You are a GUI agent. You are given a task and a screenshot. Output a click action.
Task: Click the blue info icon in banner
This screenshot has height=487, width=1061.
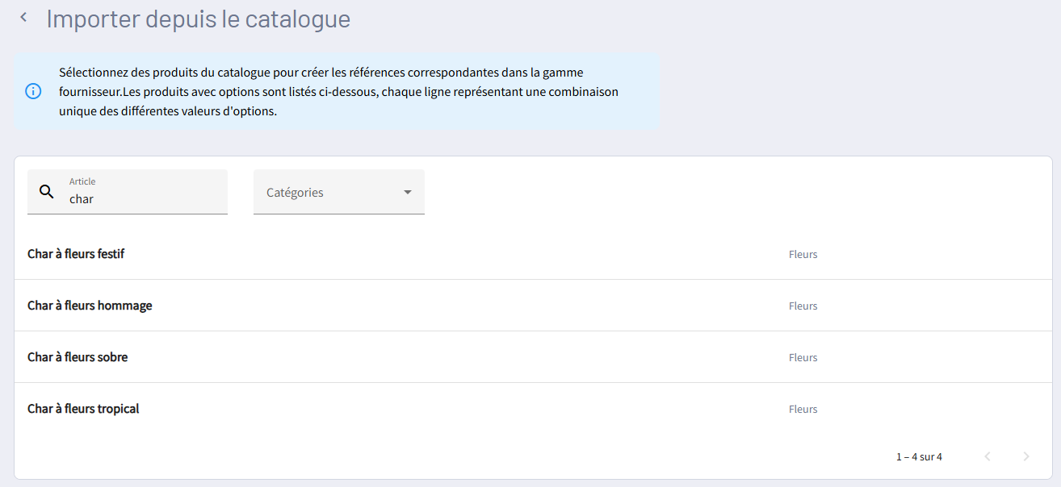33,91
